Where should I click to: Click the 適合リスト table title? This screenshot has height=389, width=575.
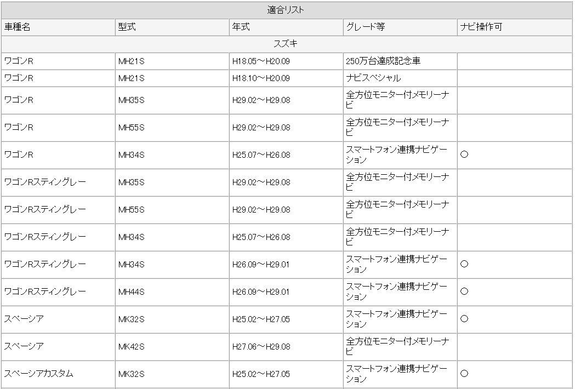(x=285, y=10)
